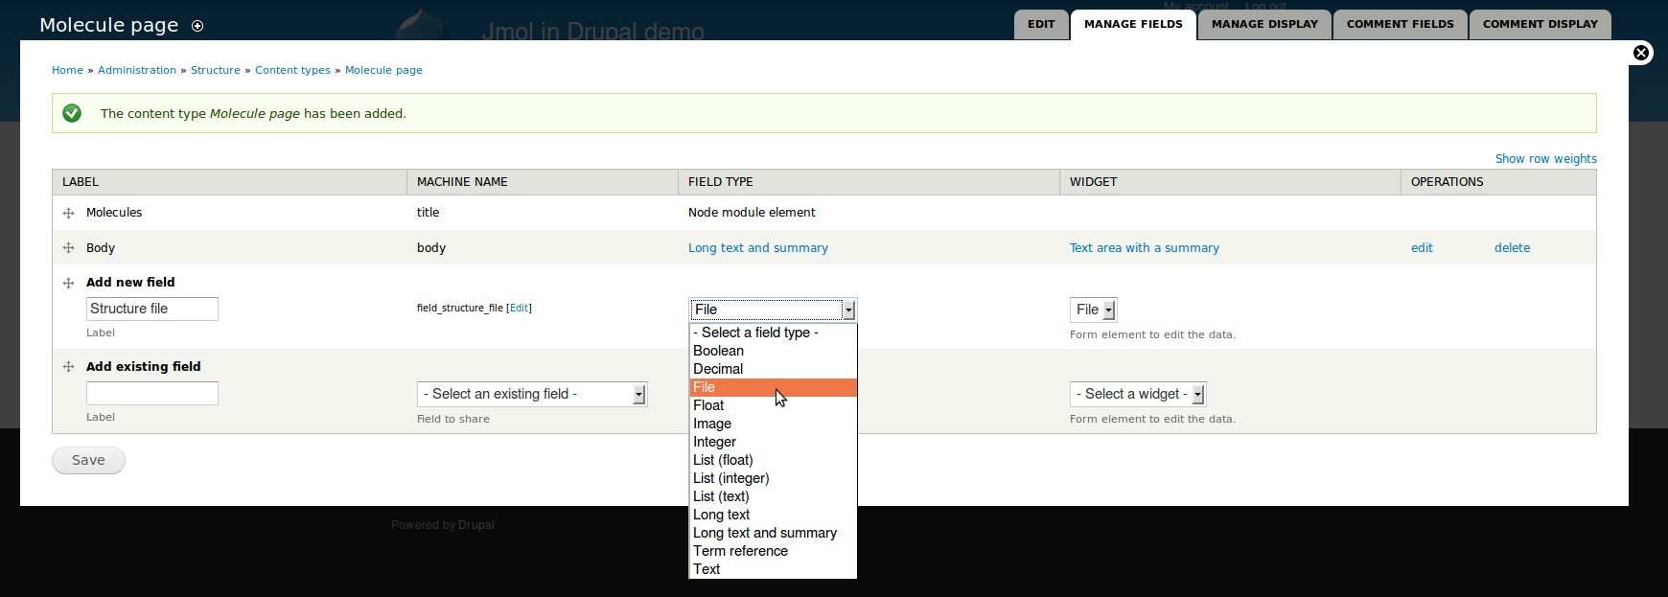This screenshot has width=1668, height=597.
Task: Click the 'title' machine name cell
Action: (x=429, y=213)
